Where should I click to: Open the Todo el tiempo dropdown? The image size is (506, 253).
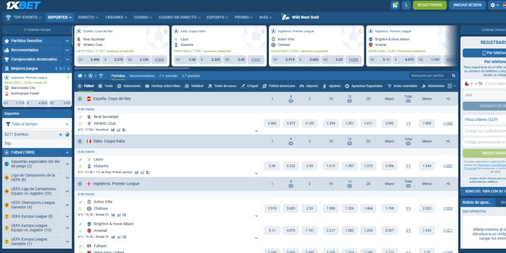(37, 124)
